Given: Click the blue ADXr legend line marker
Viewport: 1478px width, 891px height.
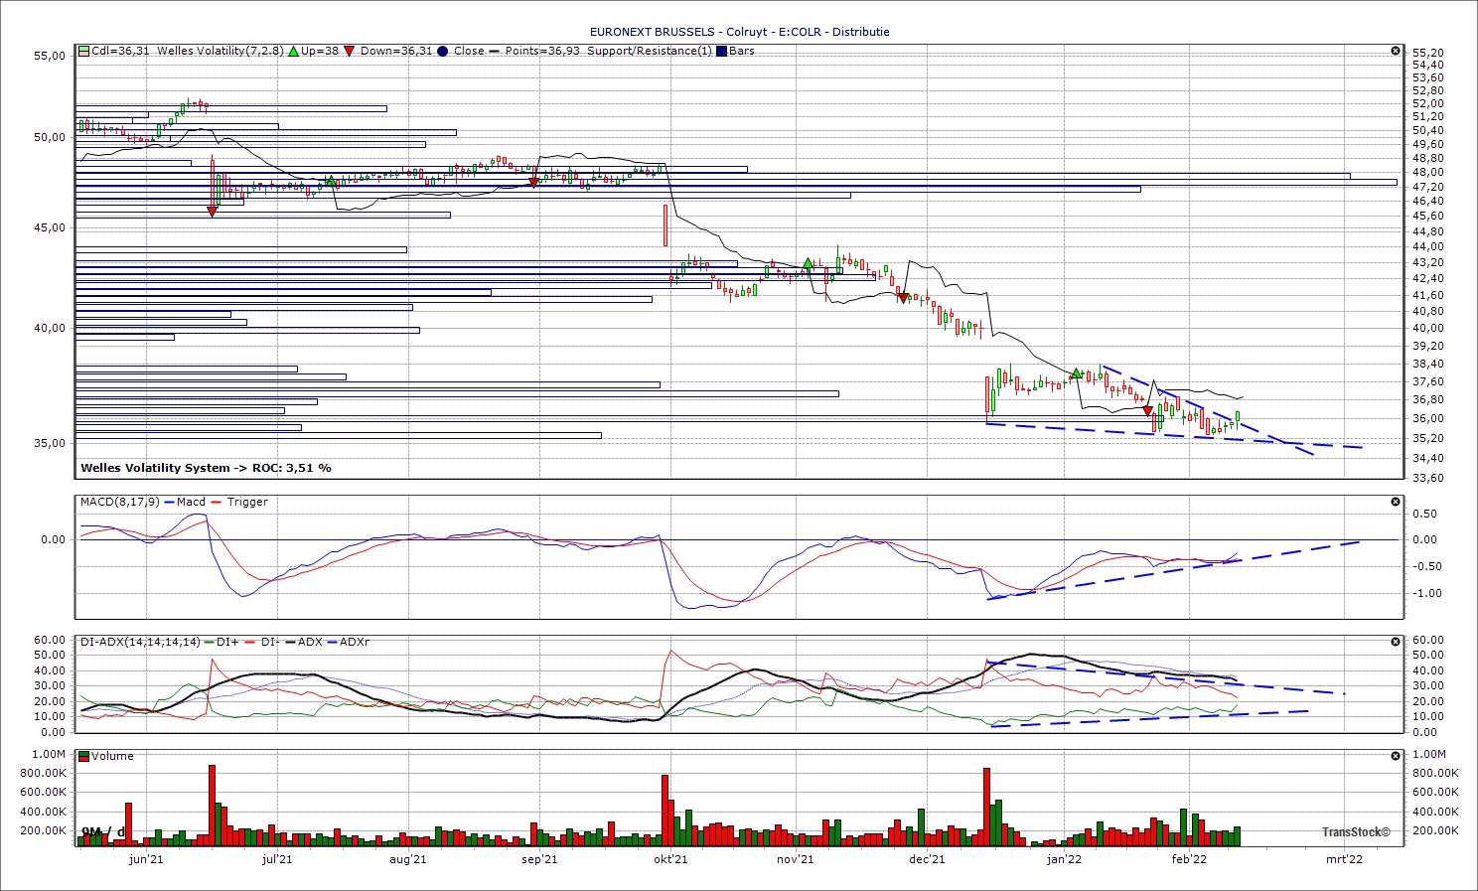Looking at the screenshot, I should point(332,642).
